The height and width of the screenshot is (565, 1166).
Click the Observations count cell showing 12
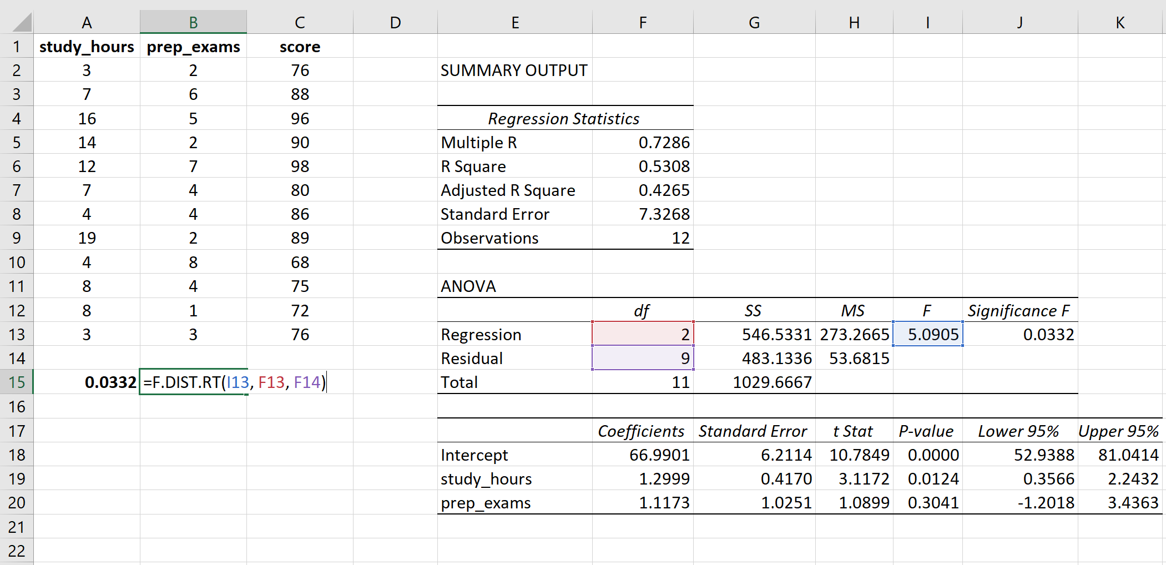pyautogui.click(x=643, y=238)
